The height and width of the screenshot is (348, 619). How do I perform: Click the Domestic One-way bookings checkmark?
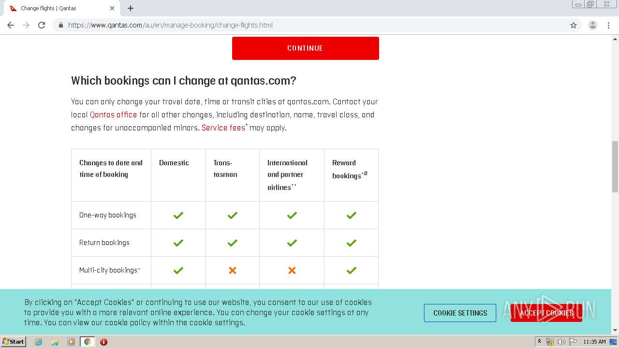click(x=178, y=215)
